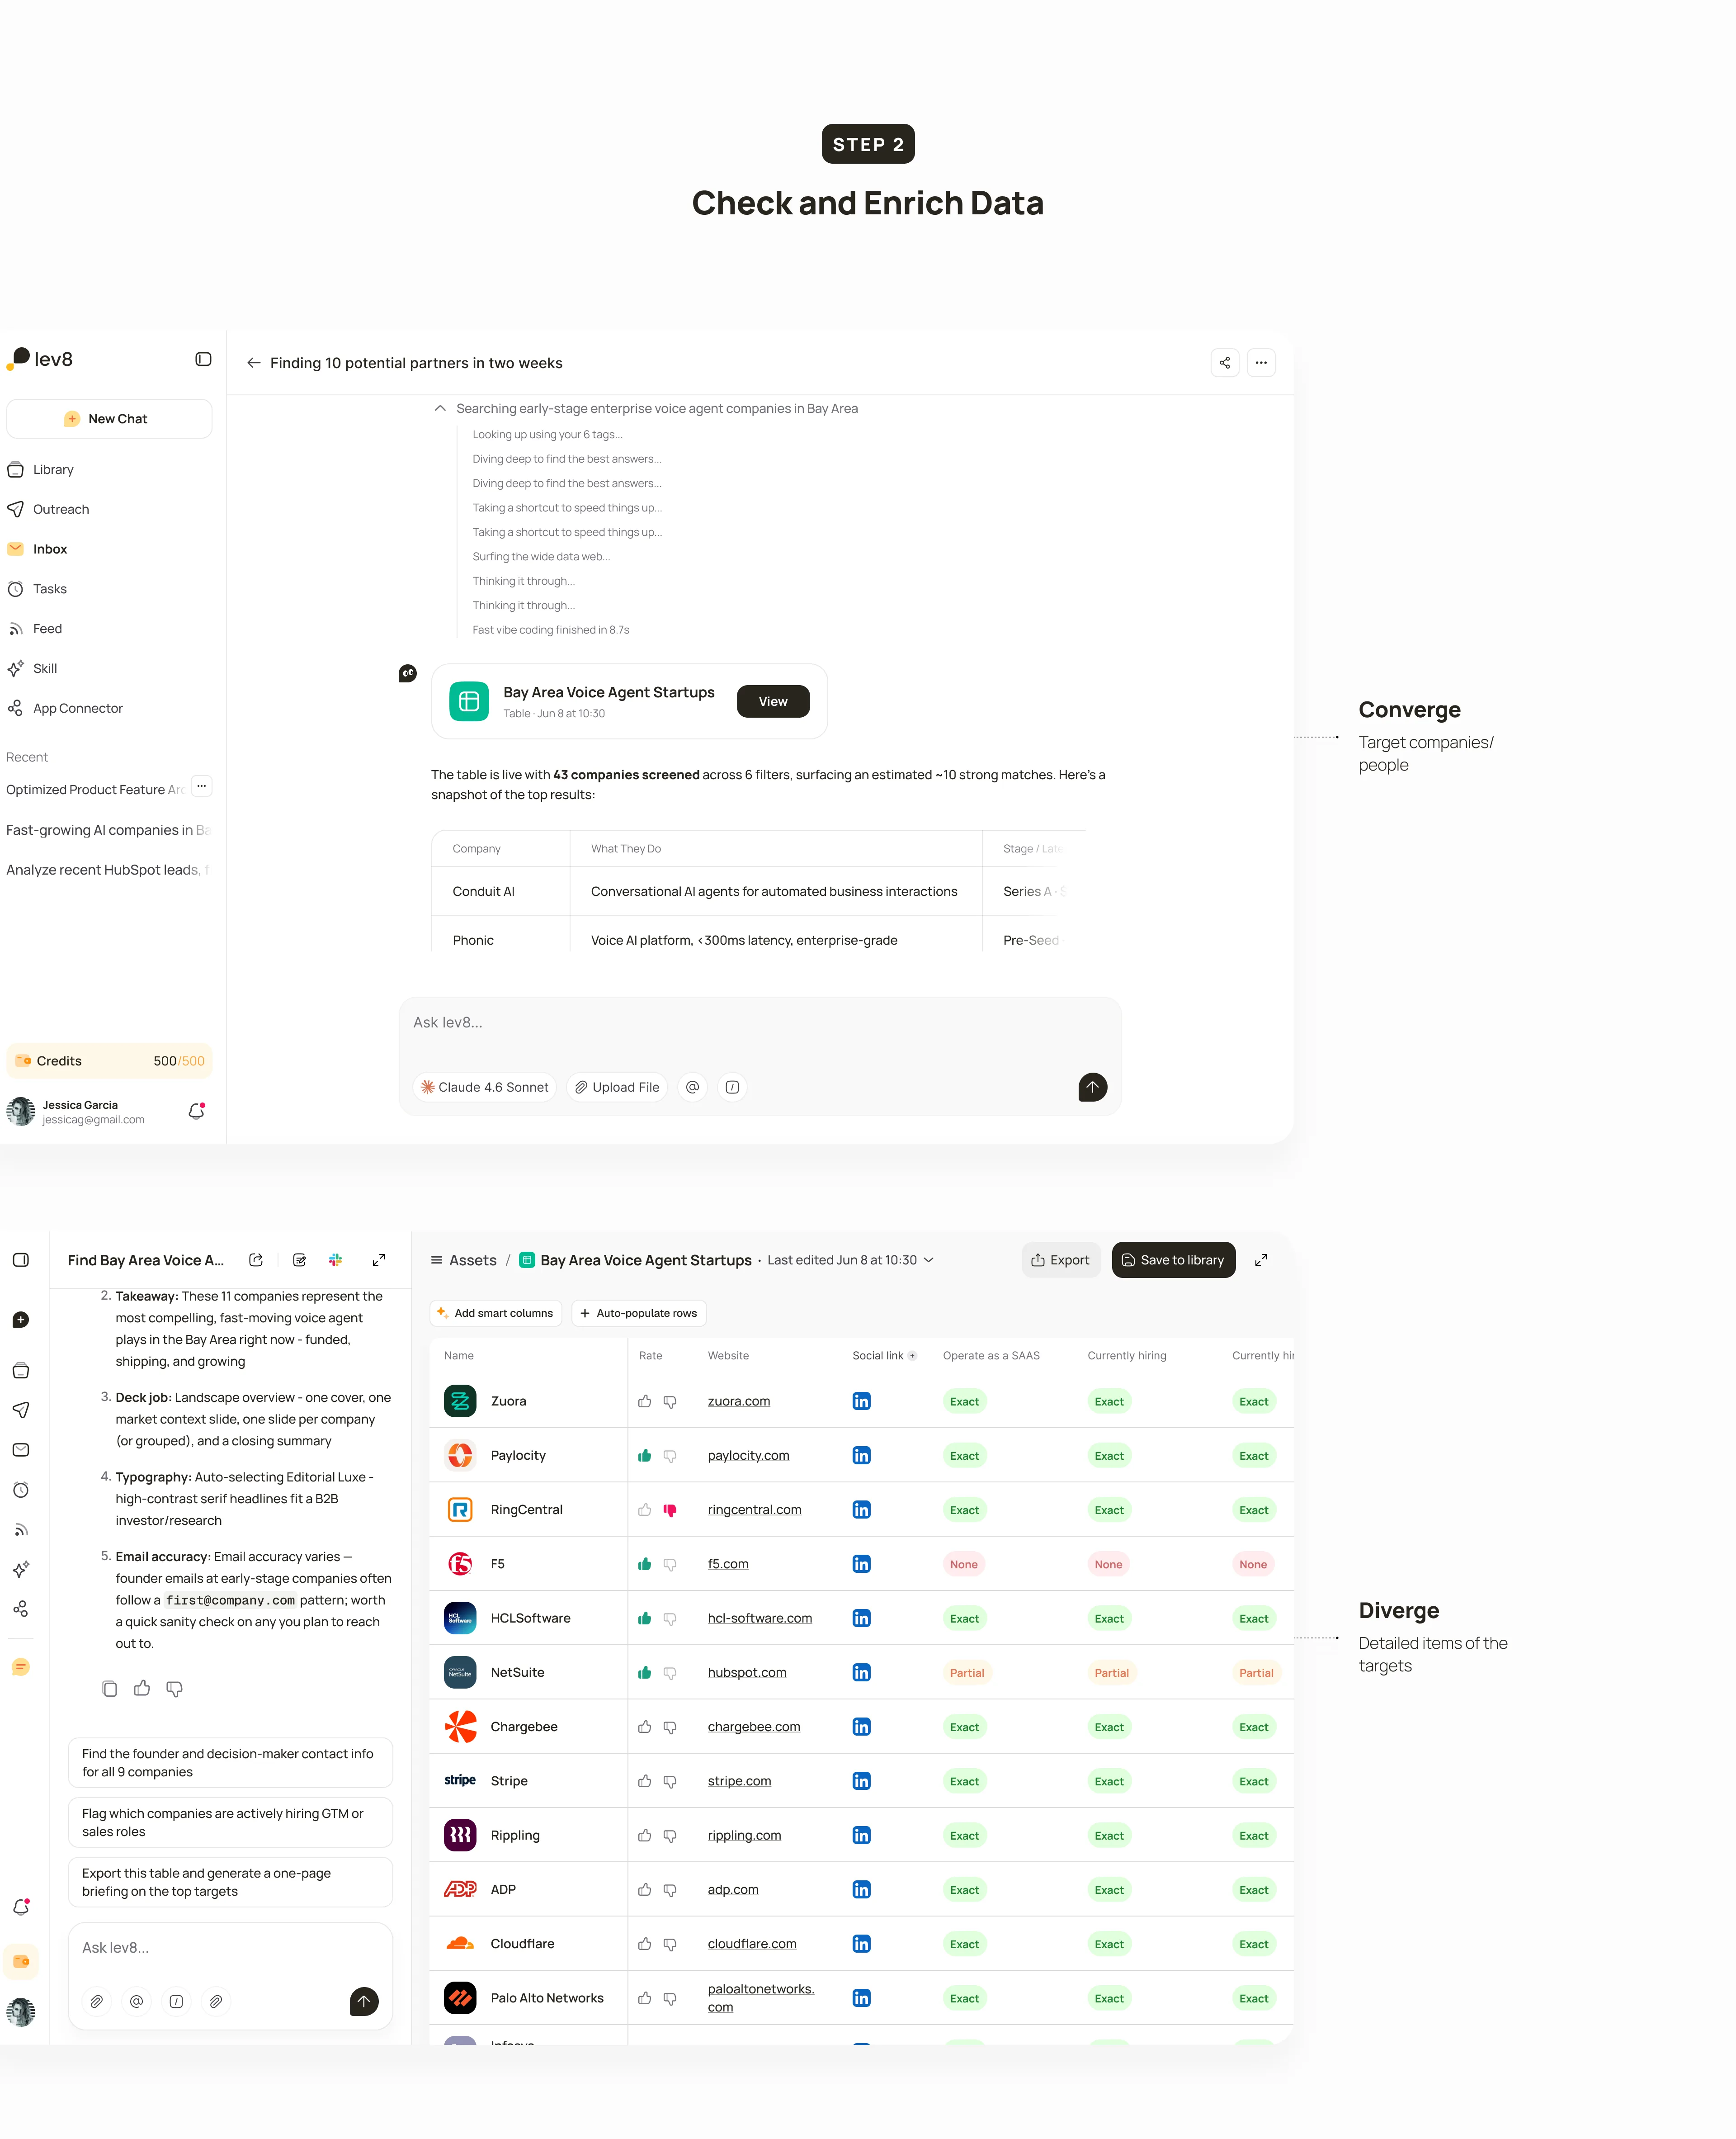Open Social link column options
This screenshot has height=2139, width=1736.
click(x=912, y=1356)
